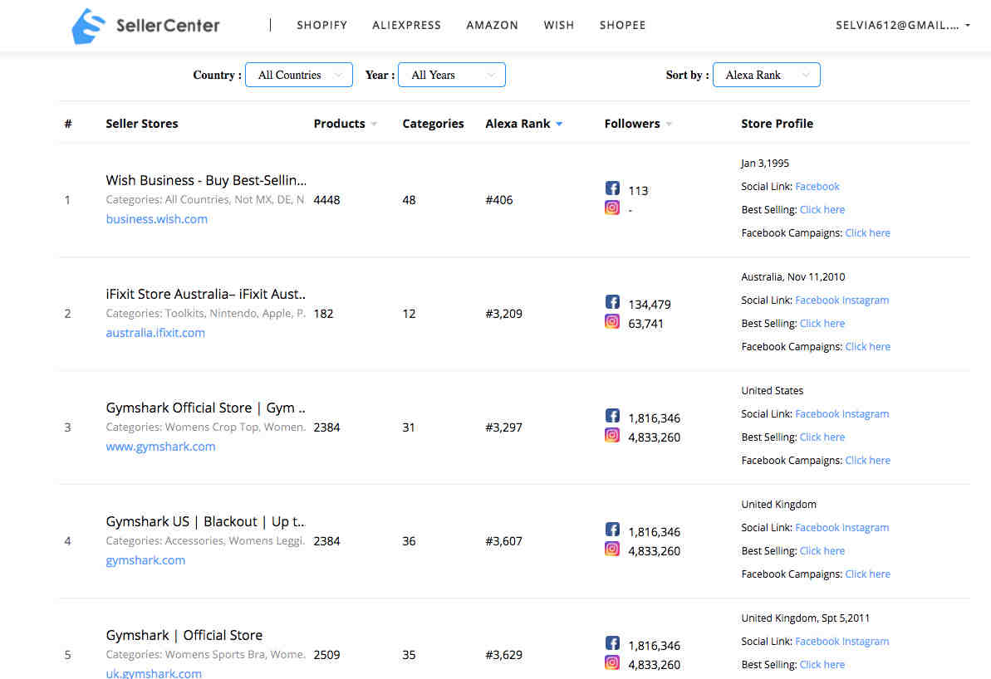Viewport: 991px width, 679px height.
Task: Open Facebook Campaigns Click here for Wish Business
Action: 868,233
